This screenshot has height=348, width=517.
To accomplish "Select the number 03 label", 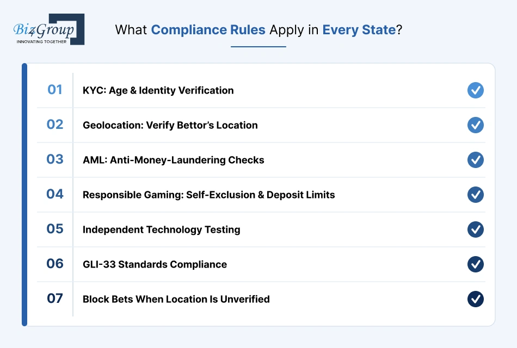I will click(x=55, y=159).
